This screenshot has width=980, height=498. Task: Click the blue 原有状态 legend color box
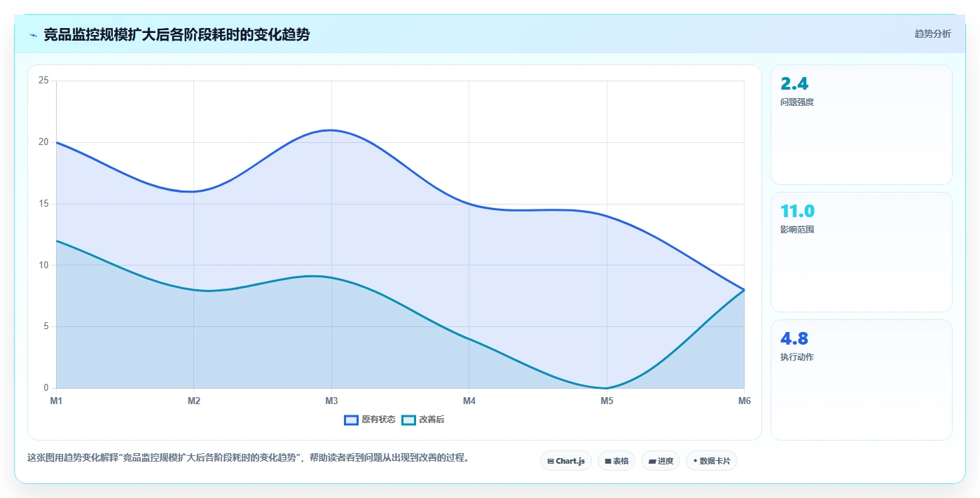pyautogui.click(x=351, y=420)
